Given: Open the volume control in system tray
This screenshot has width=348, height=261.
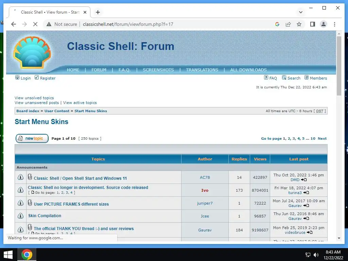Looking at the screenshot, I should pos(316,255).
